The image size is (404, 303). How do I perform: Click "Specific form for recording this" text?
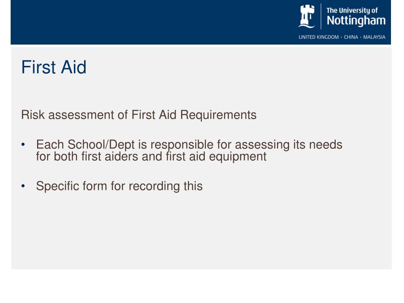click(119, 186)
